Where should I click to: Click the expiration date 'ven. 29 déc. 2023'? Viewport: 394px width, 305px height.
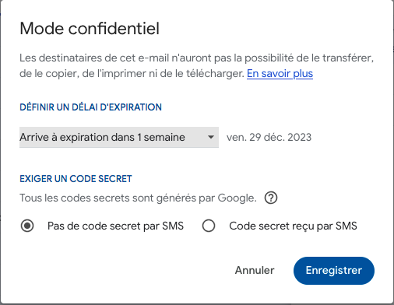click(269, 137)
